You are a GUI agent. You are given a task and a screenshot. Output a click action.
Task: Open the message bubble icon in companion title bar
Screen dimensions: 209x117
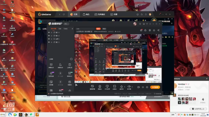(140, 24)
